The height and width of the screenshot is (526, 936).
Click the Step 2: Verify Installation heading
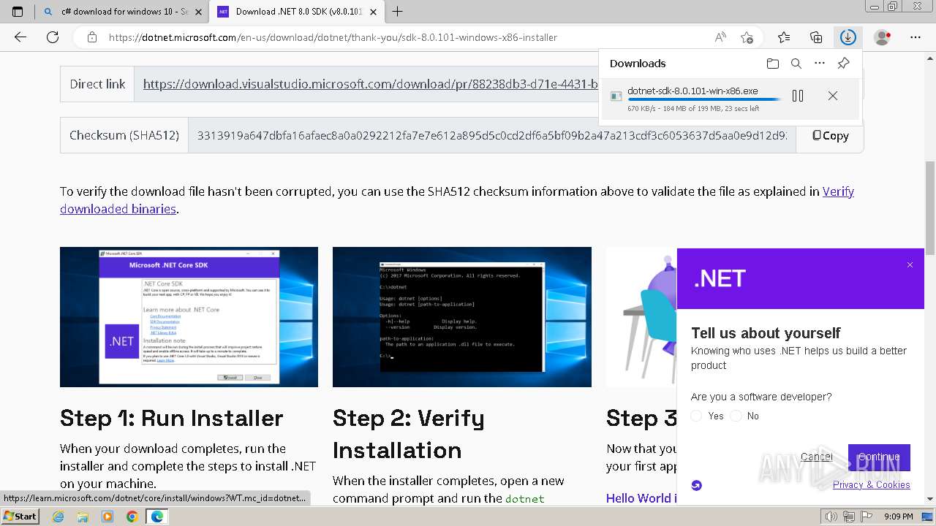click(408, 434)
